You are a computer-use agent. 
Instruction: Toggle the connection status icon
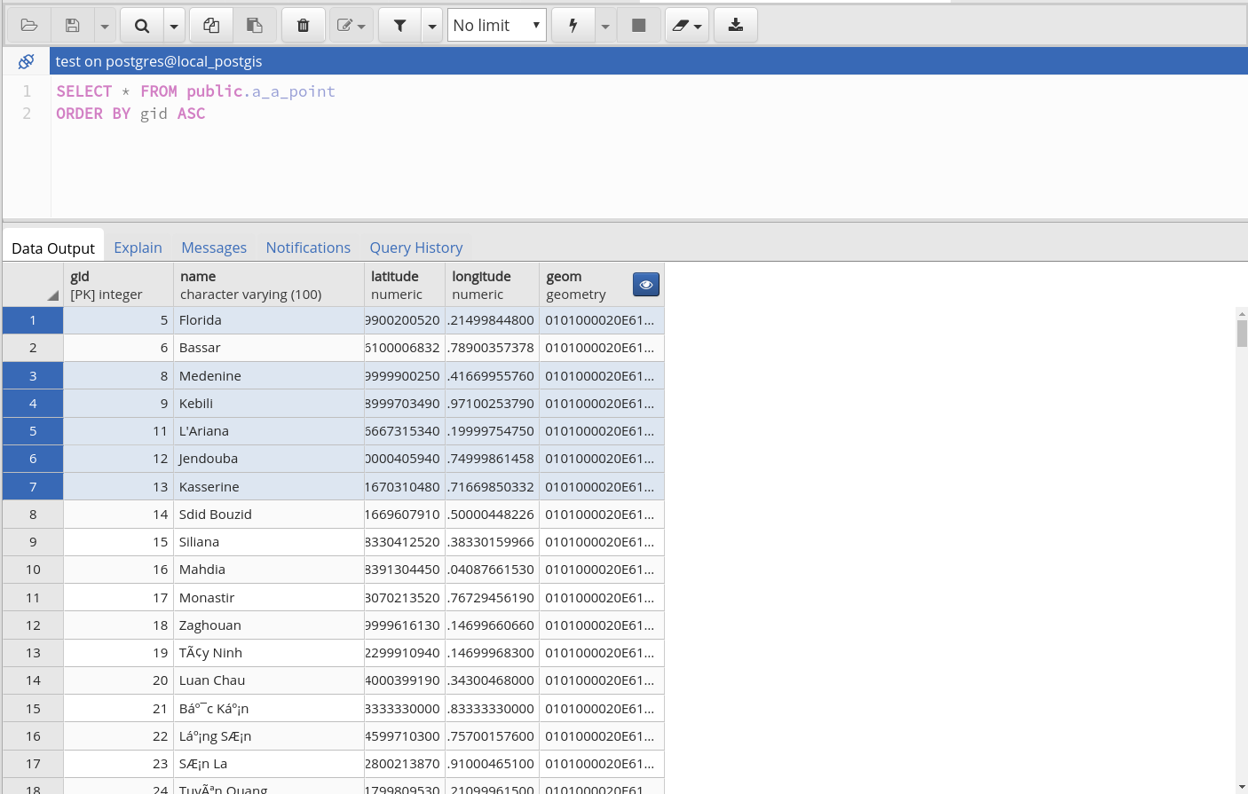[x=26, y=61]
